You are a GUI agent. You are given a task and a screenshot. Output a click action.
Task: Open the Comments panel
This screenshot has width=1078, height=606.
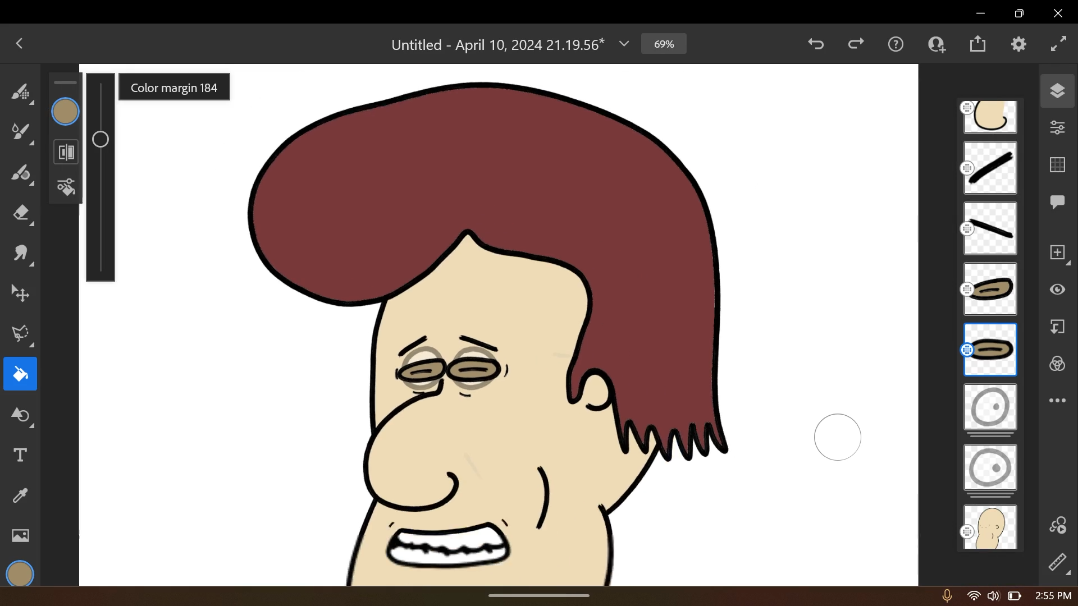[1058, 202]
